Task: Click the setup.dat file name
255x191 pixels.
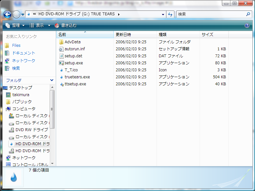Action: (x=74, y=56)
